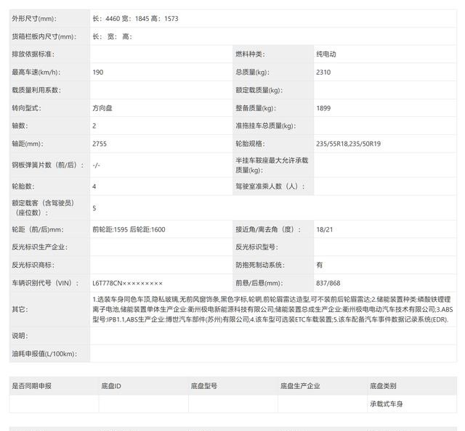Click the 额定载客 value 5

tap(94, 208)
